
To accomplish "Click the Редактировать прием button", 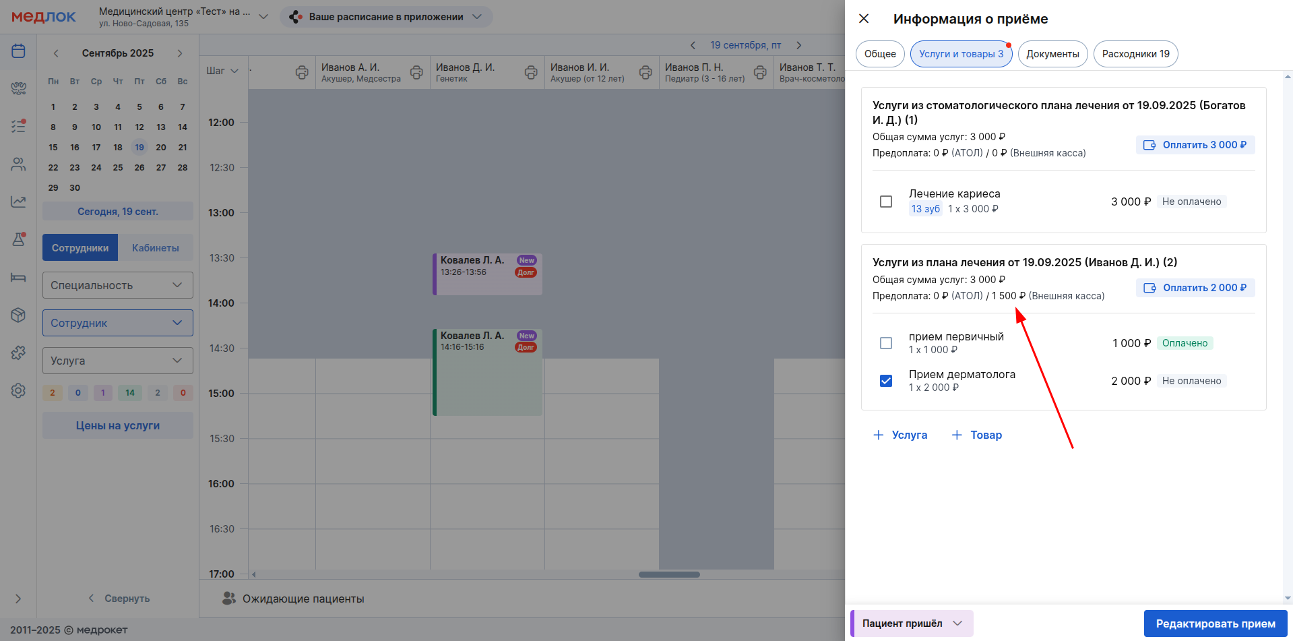I will (x=1215, y=623).
